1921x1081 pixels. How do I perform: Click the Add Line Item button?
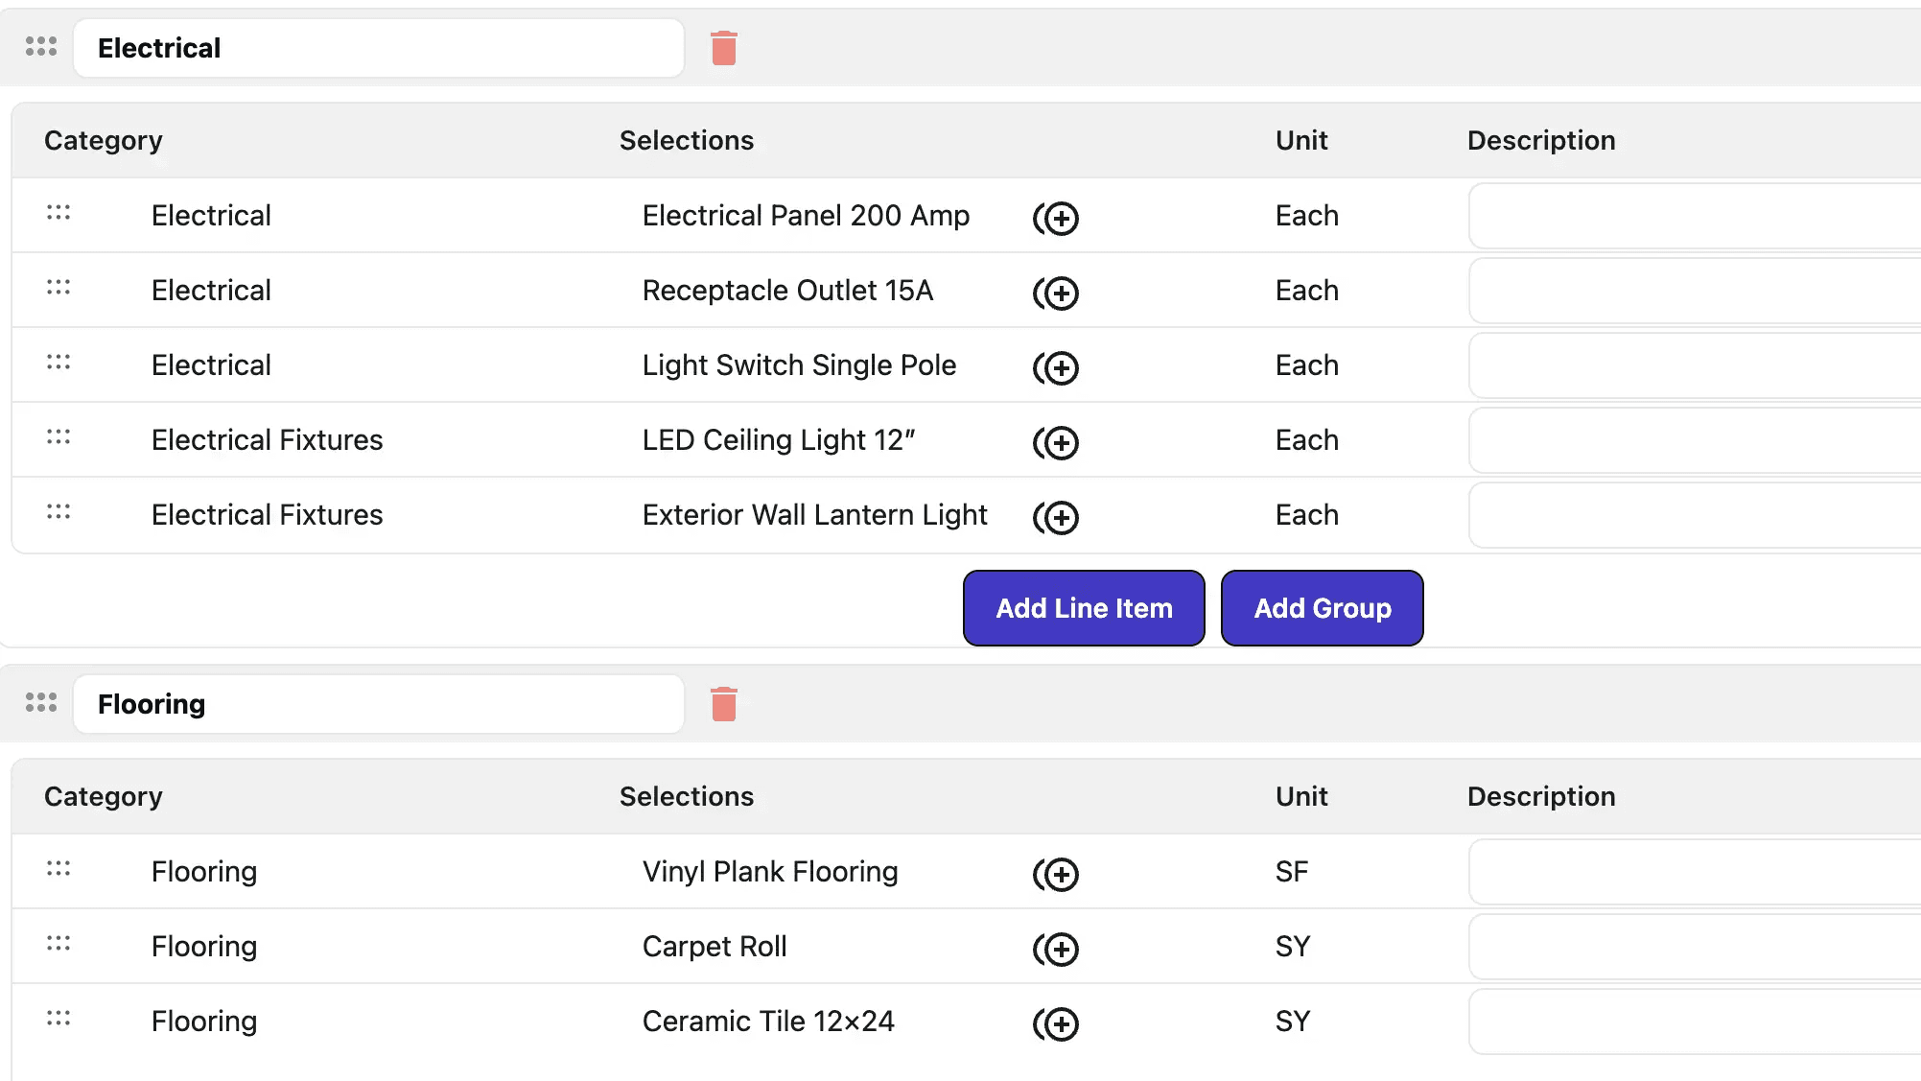[1083, 607]
